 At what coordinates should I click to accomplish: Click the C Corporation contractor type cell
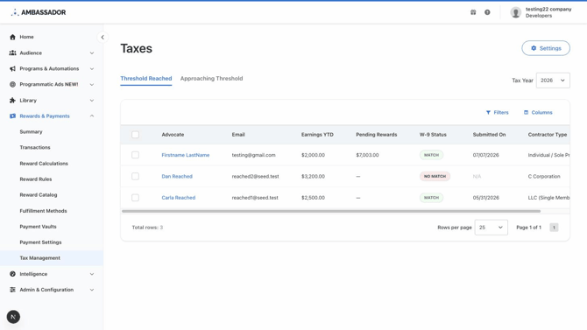click(x=544, y=176)
